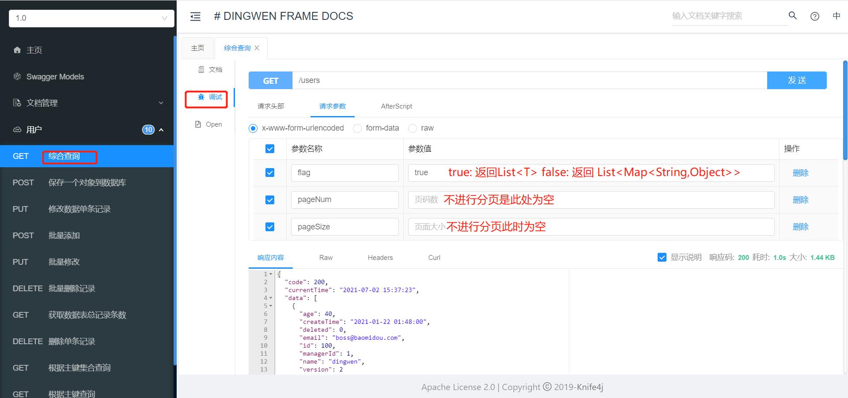Show the 响应内容 response tab

(271, 258)
